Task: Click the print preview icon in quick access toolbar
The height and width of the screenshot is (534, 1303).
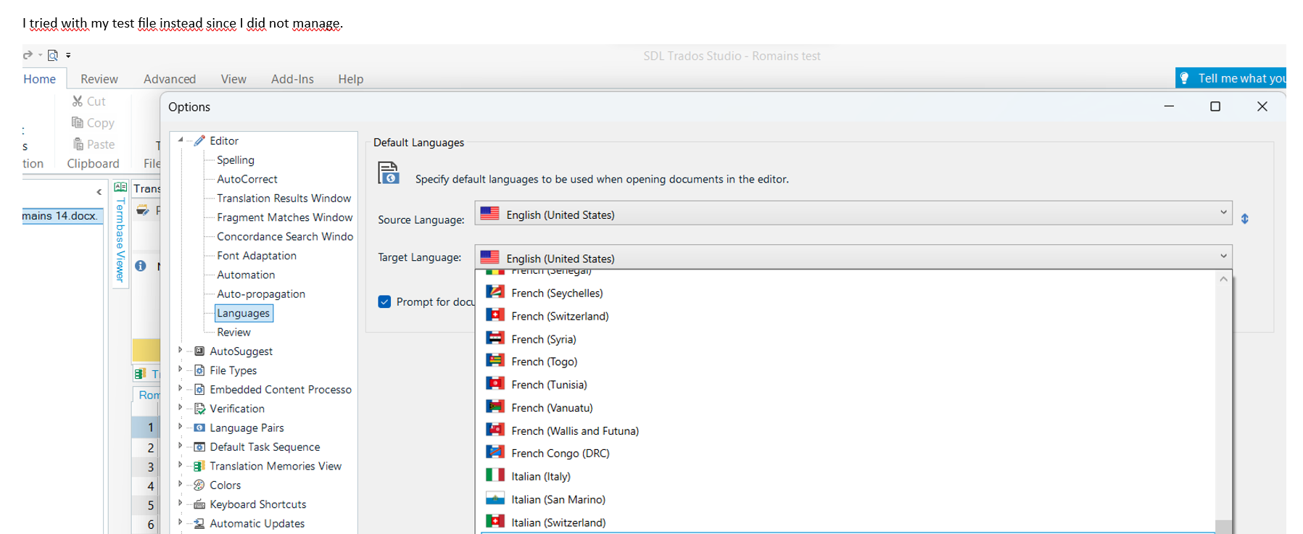Action: tap(53, 55)
